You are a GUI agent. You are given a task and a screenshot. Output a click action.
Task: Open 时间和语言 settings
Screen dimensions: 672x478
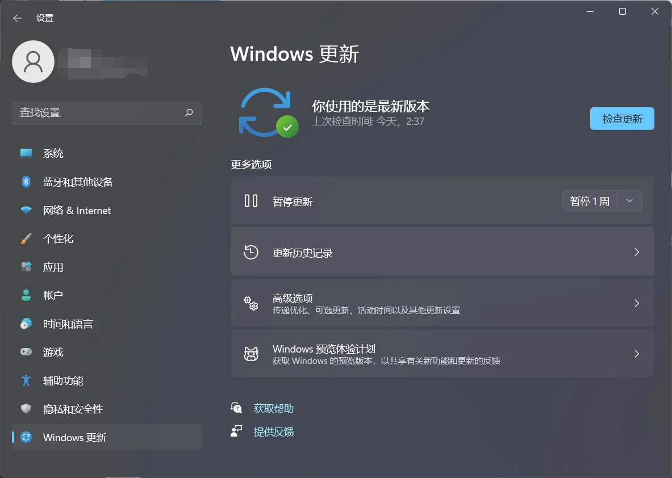107,324
